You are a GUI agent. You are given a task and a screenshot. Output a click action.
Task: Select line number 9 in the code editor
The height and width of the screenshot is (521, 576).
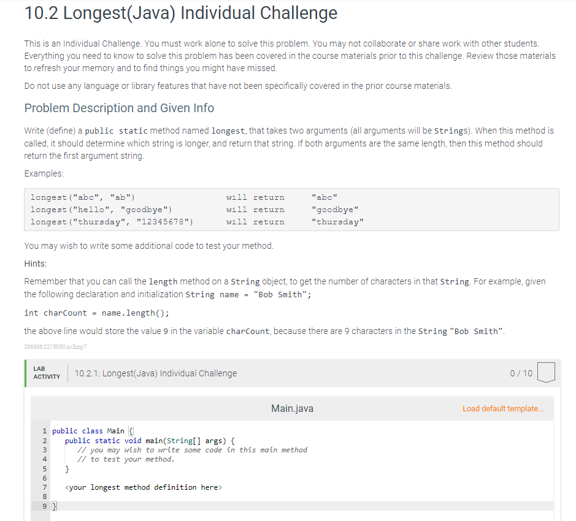(44, 506)
